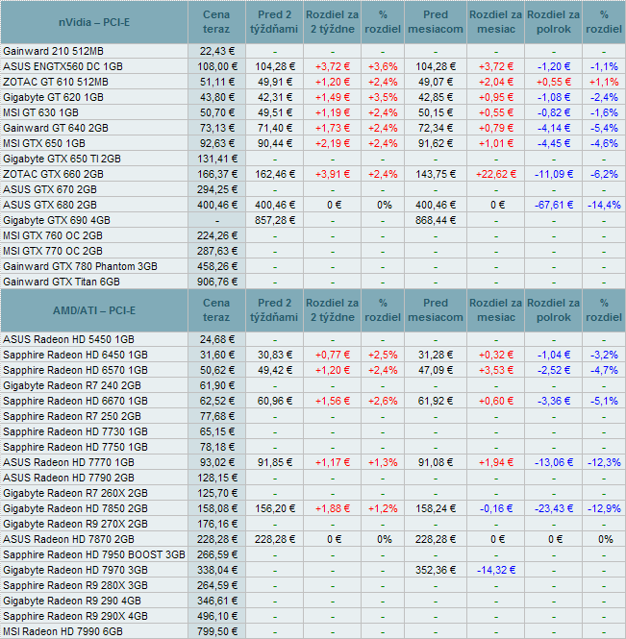Image resolution: width=626 pixels, height=639 pixels.
Task: Select 'Gigabyte Radeon HD 7850 2GB' name
Action: click(x=75, y=508)
